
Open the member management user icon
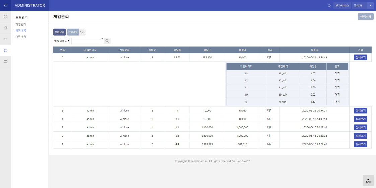click(5, 28)
